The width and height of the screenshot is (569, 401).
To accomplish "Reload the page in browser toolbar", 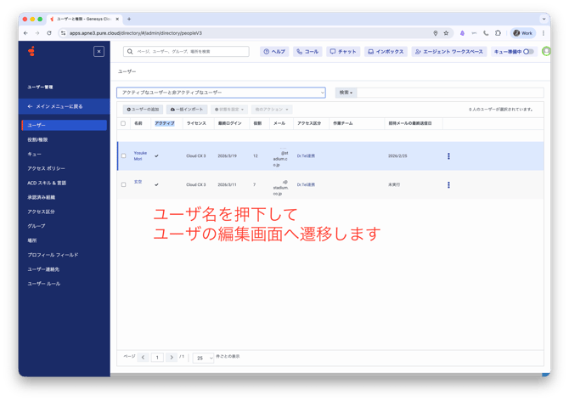I will [49, 33].
